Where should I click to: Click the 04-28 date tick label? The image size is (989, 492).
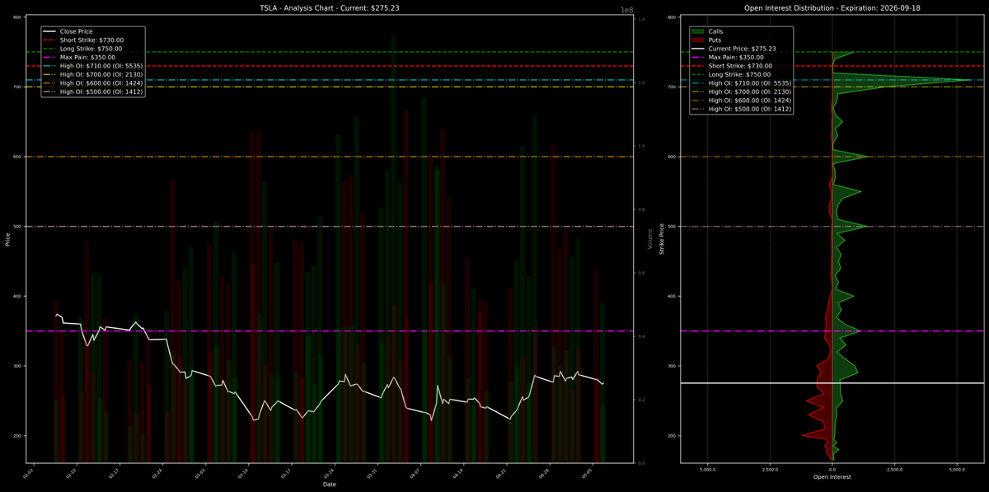(x=544, y=472)
